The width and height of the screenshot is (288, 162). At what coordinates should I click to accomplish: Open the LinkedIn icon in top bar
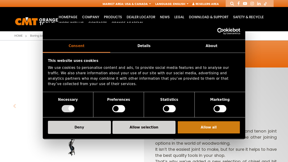(x=259, y=4)
